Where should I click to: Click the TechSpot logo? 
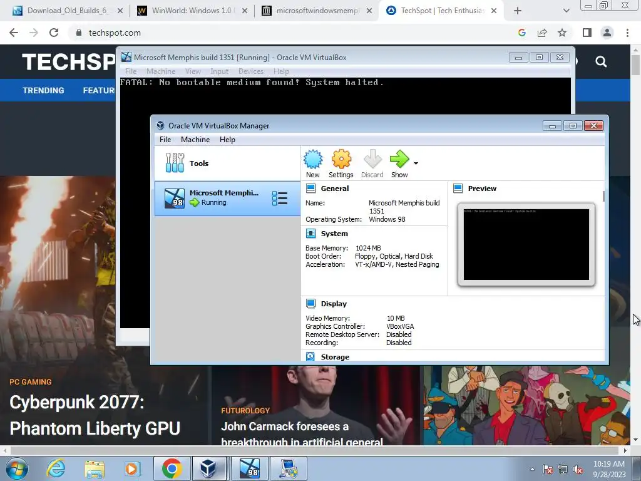(x=69, y=62)
